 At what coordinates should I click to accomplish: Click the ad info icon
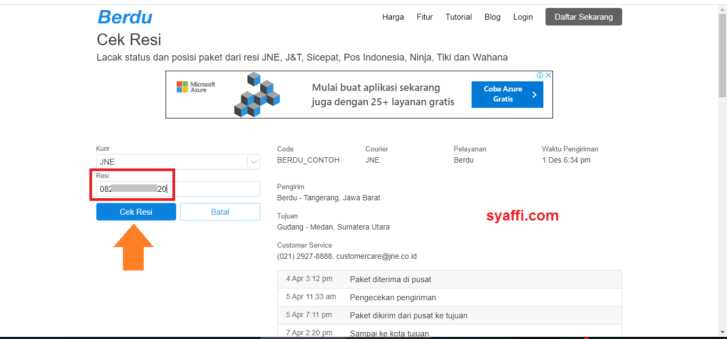pyautogui.click(x=540, y=75)
